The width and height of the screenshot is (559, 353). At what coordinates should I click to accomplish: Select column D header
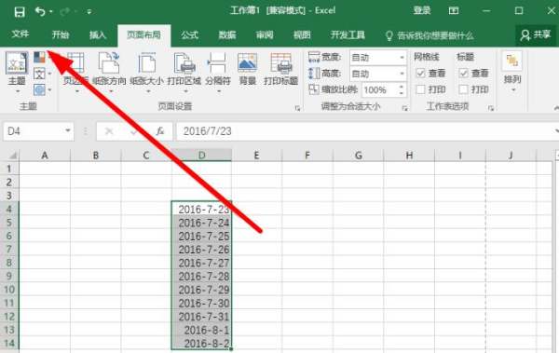(x=202, y=156)
